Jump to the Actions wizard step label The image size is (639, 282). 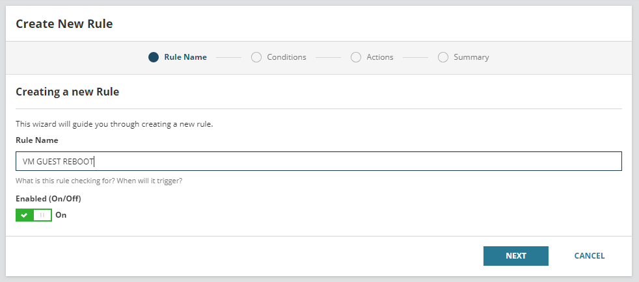coord(380,57)
